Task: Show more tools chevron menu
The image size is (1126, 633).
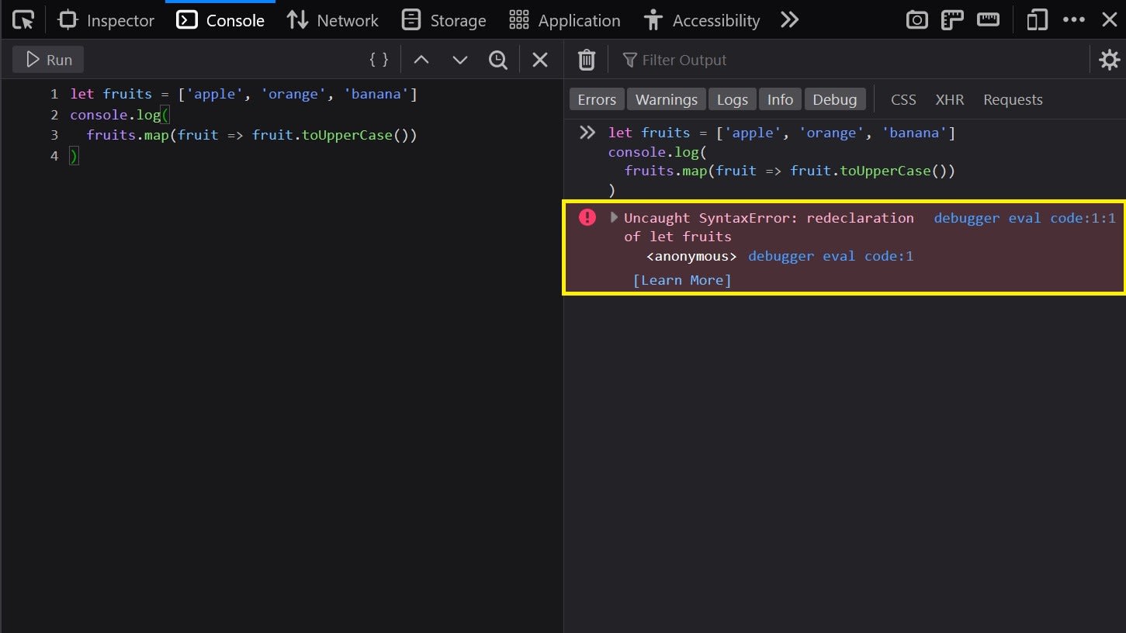Action: [789, 20]
